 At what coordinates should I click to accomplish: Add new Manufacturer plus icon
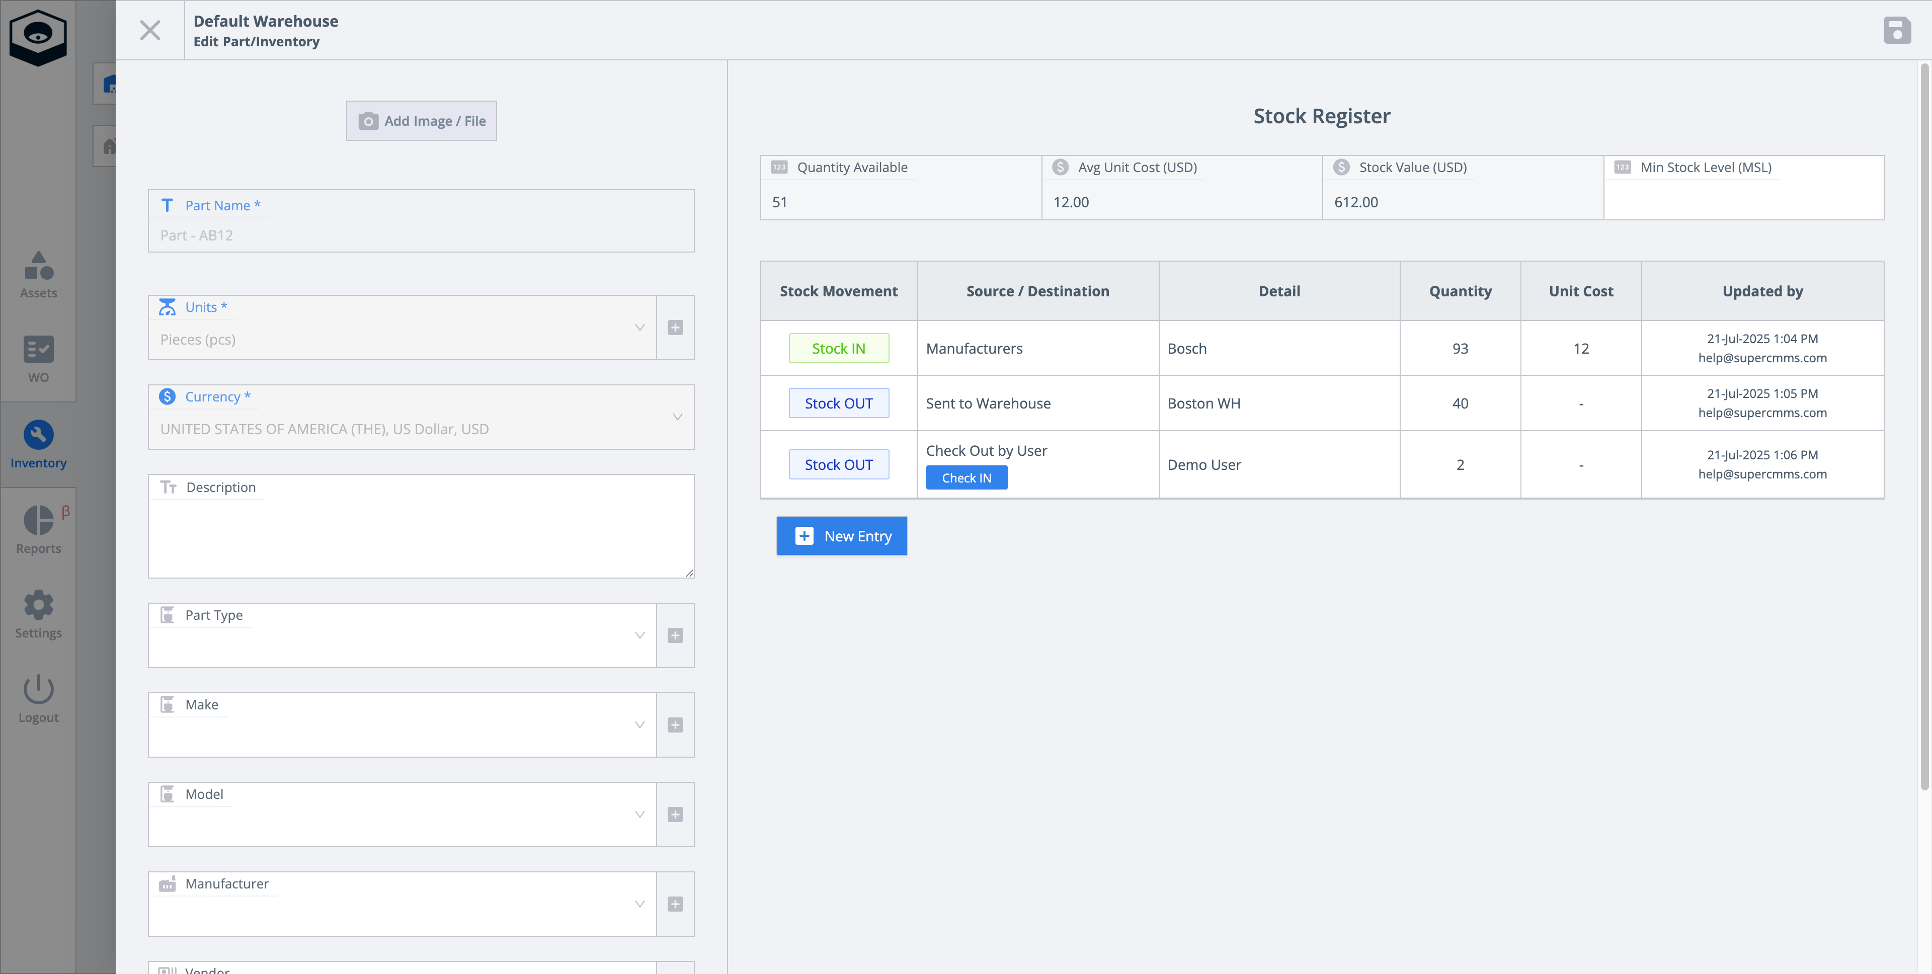(675, 904)
